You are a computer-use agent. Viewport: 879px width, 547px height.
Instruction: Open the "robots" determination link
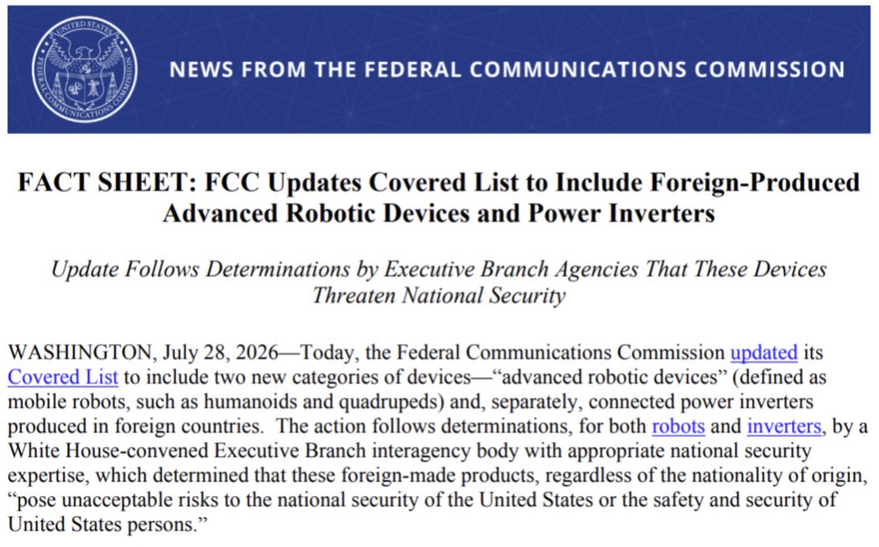click(679, 427)
